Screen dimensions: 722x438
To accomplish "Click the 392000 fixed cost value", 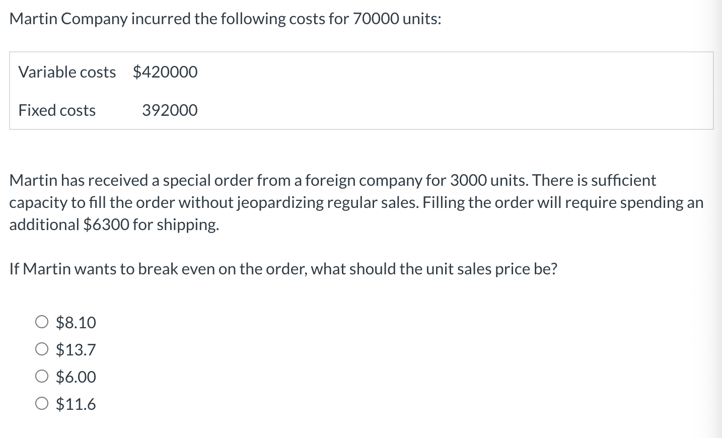I will 169,110.
